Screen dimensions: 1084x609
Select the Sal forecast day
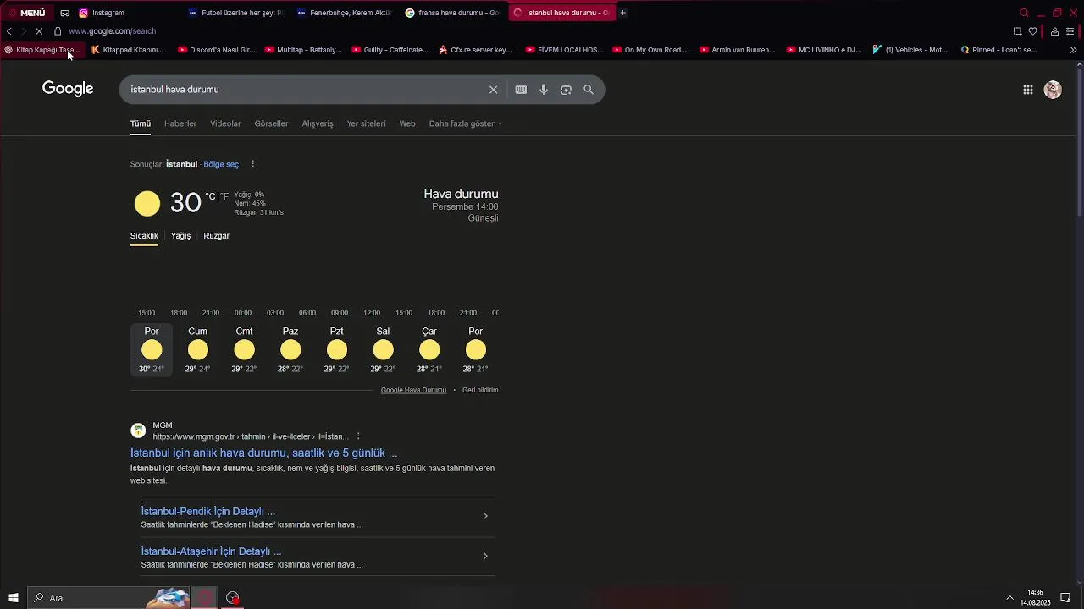(383, 350)
